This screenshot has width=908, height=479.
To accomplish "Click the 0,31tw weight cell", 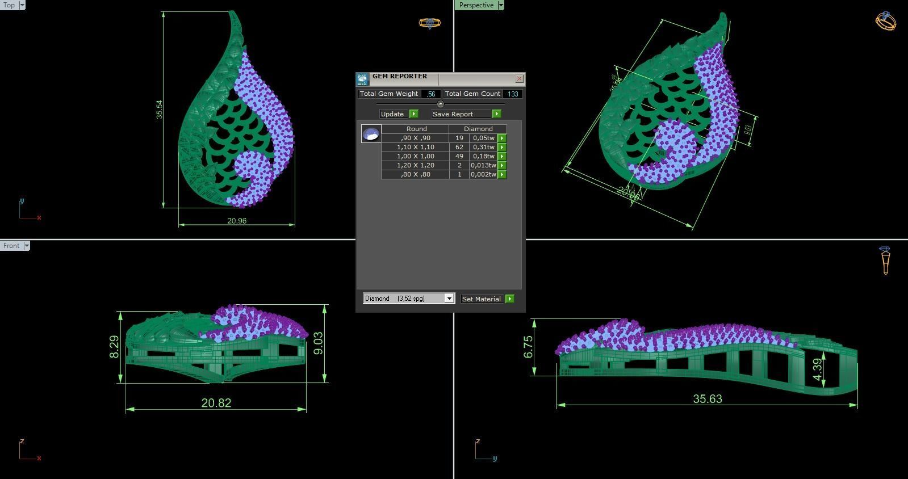I will [484, 147].
